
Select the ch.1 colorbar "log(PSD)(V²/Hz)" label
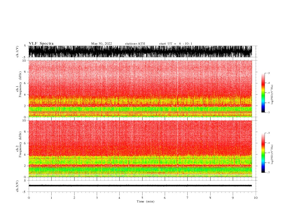coord(272,95)
